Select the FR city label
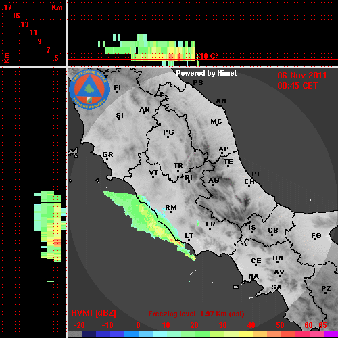Viewport: 338px width, 338px height. pos(210,224)
